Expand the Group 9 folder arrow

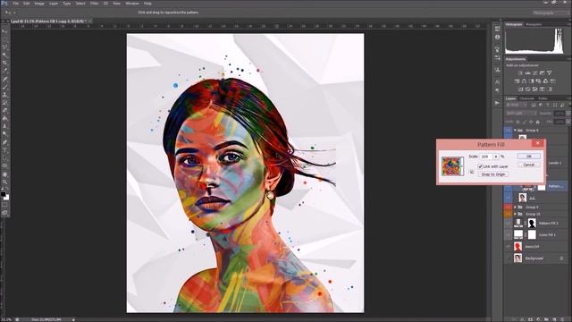pyautogui.click(x=515, y=207)
